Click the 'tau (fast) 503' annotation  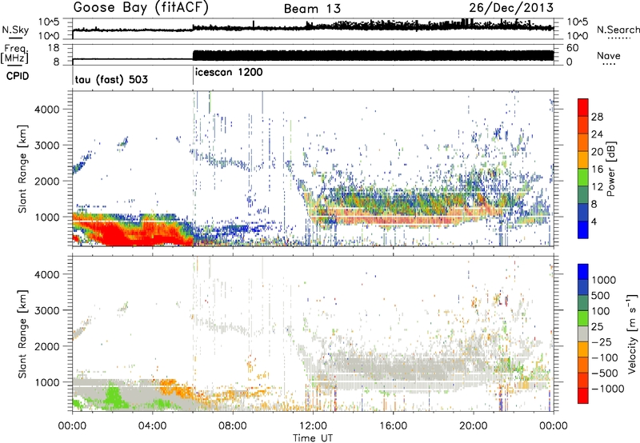tap(111, 79)
